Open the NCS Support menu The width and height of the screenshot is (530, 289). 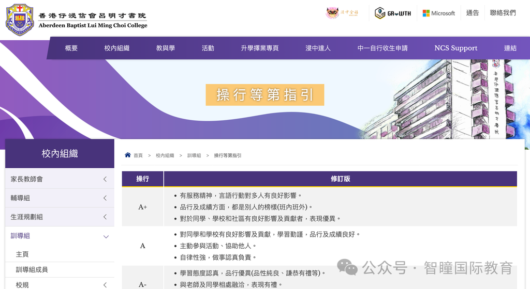455,48
